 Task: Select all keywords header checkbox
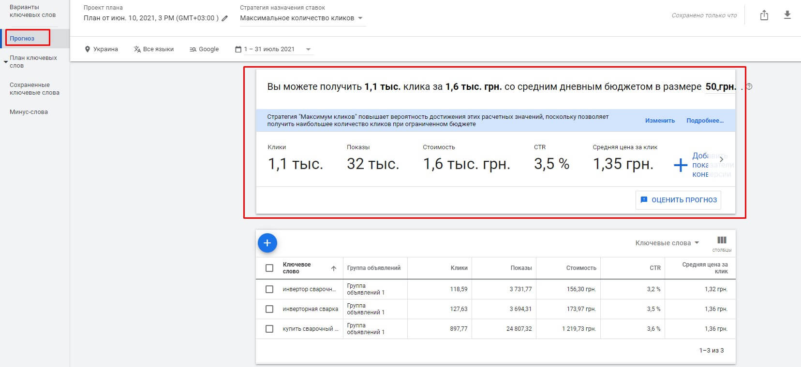point(269,268)
